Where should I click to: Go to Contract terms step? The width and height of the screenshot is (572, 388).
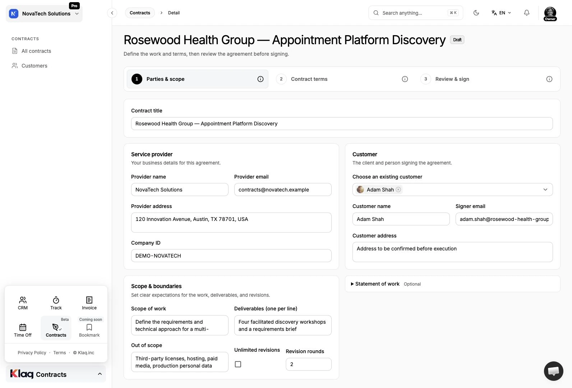342,79
